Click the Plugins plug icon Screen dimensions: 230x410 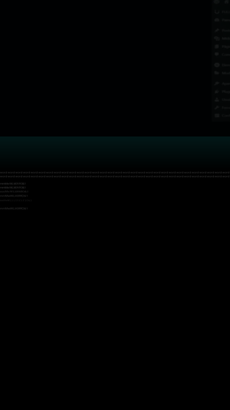[x=217, y=92]
